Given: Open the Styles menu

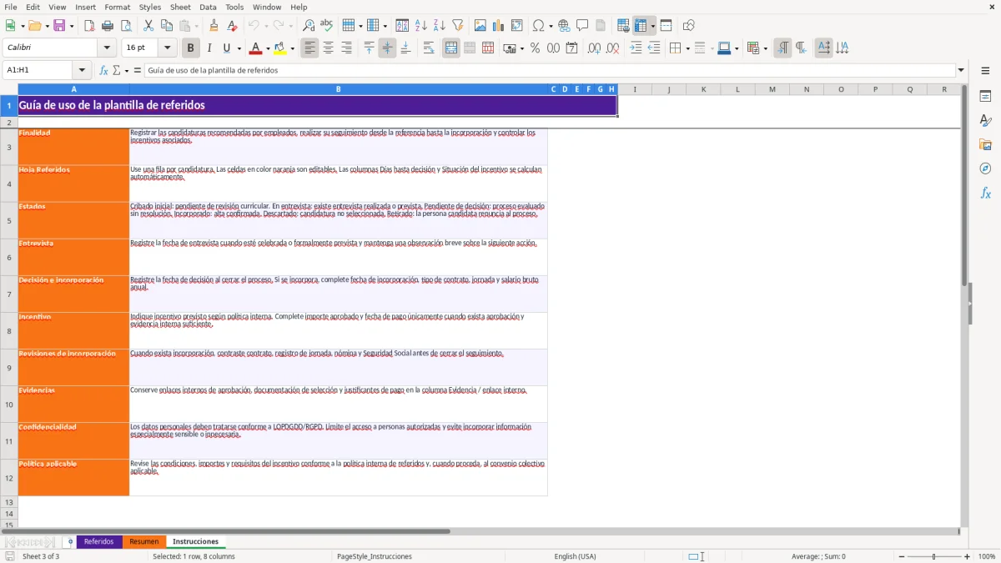Looking at the screenshot, I should pos(150,7).
